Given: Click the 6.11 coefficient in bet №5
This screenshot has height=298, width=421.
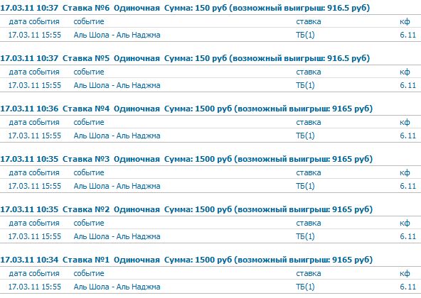Looking at the screenshot, I should point(407,85).
